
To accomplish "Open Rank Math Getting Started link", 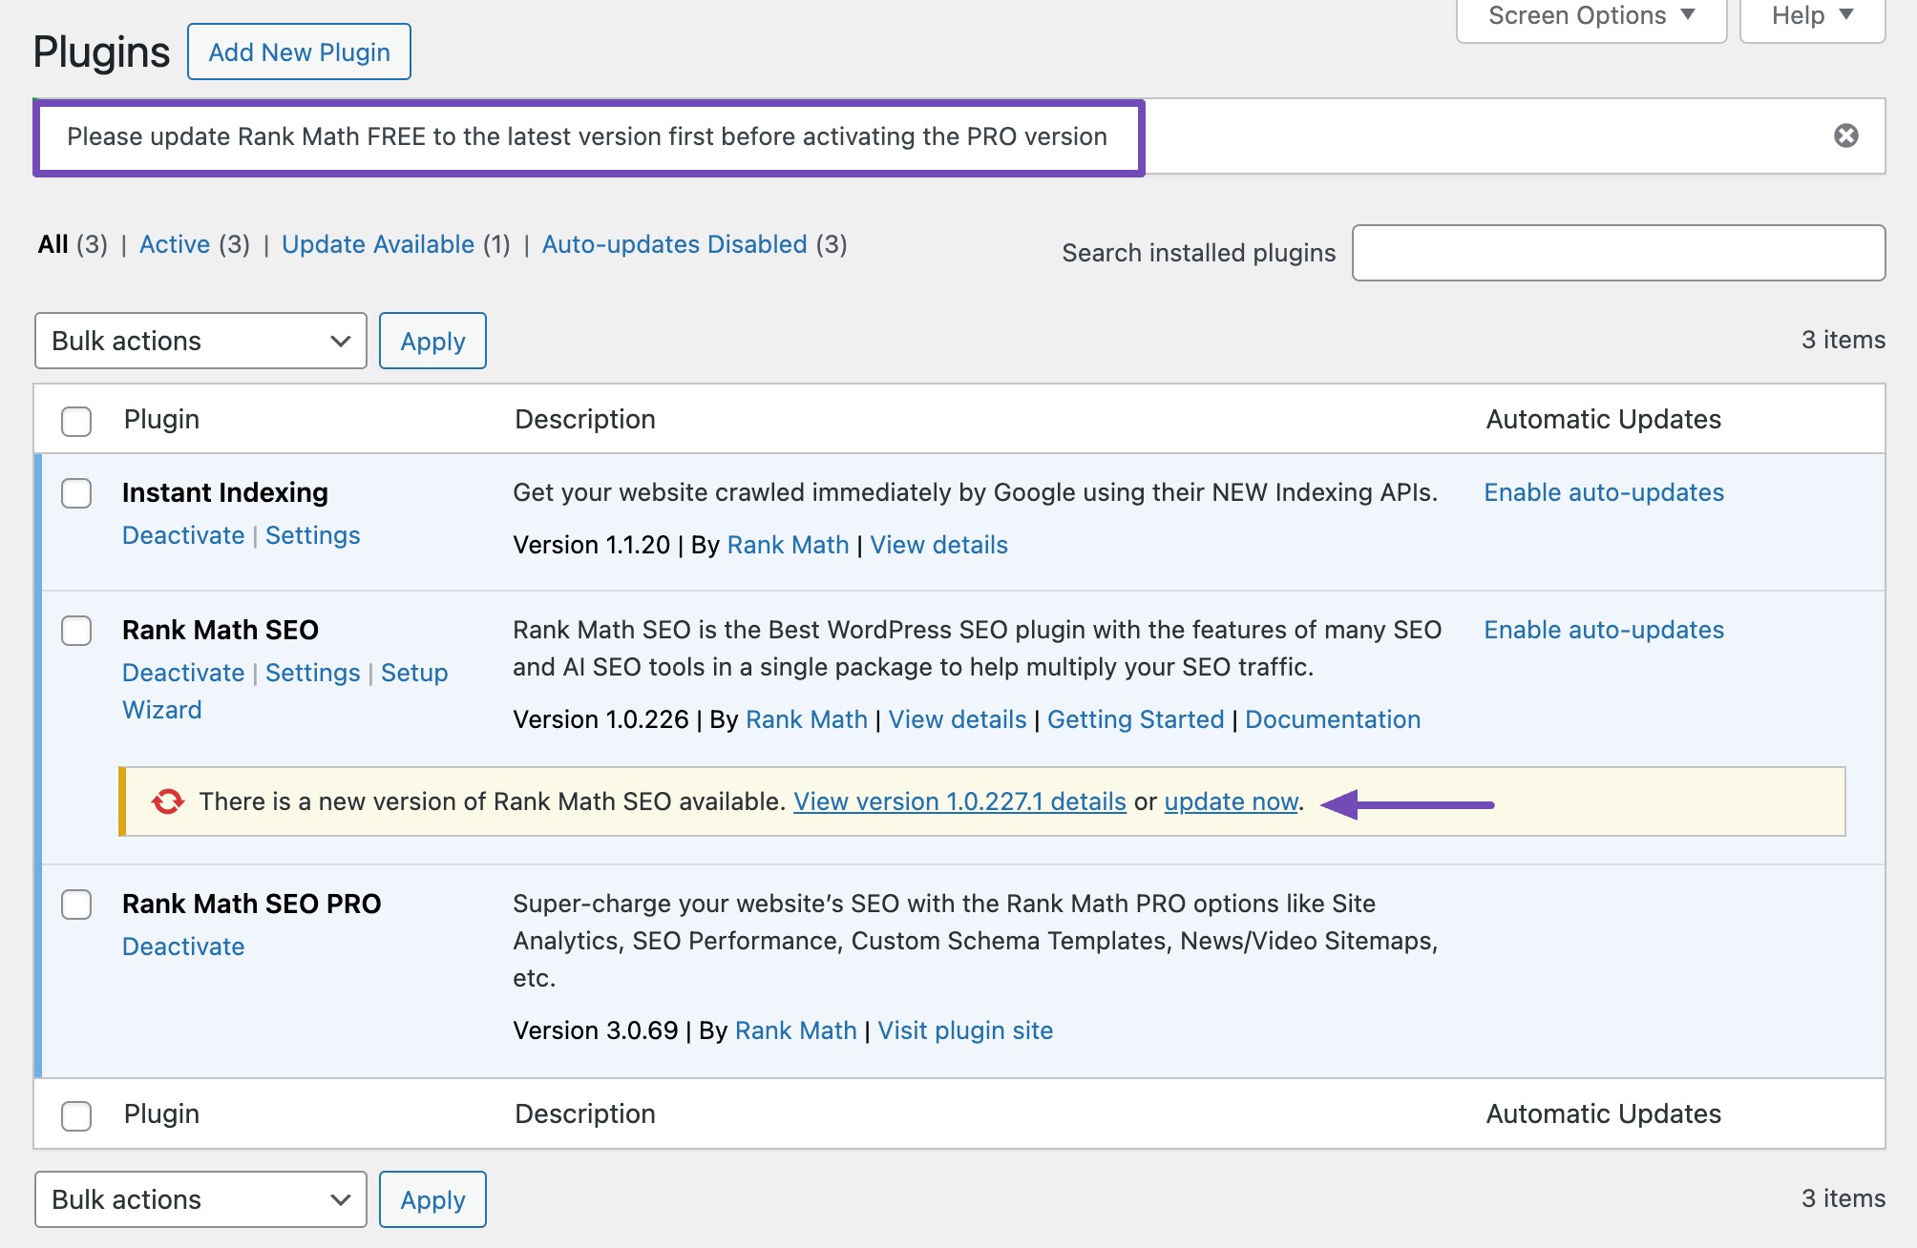I will (1135, 719).
